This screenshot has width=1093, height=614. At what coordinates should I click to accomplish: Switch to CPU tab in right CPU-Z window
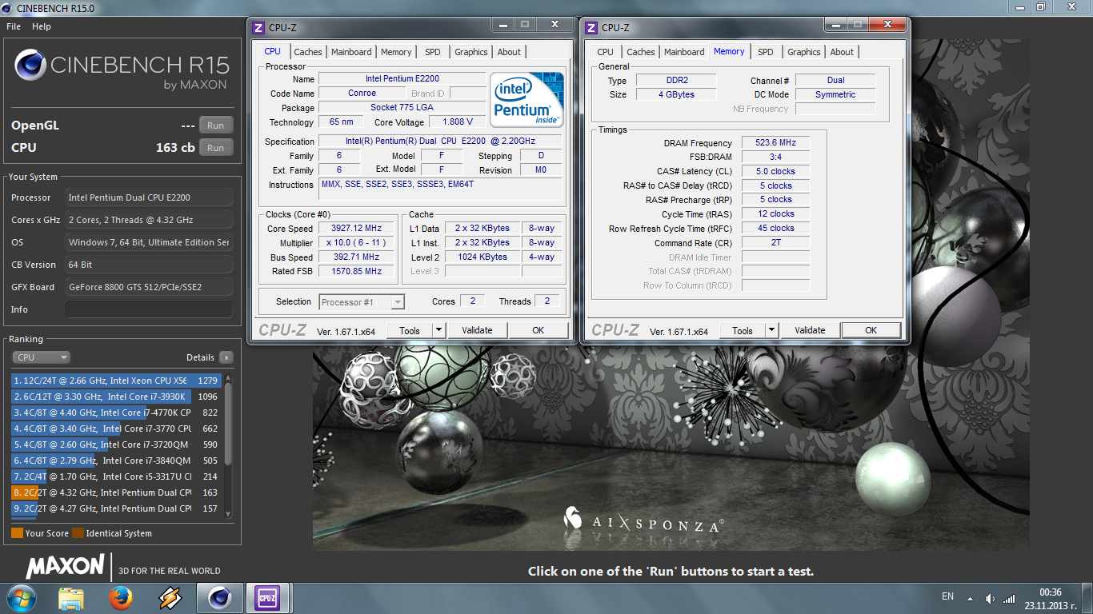pyautogui.click(x=606, y=52)
